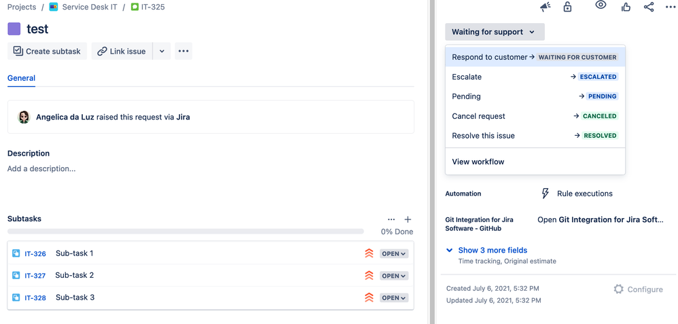Screen dimensions: 678x324
Task: Click the megaphone feedback icon
Action: (545, 7)
